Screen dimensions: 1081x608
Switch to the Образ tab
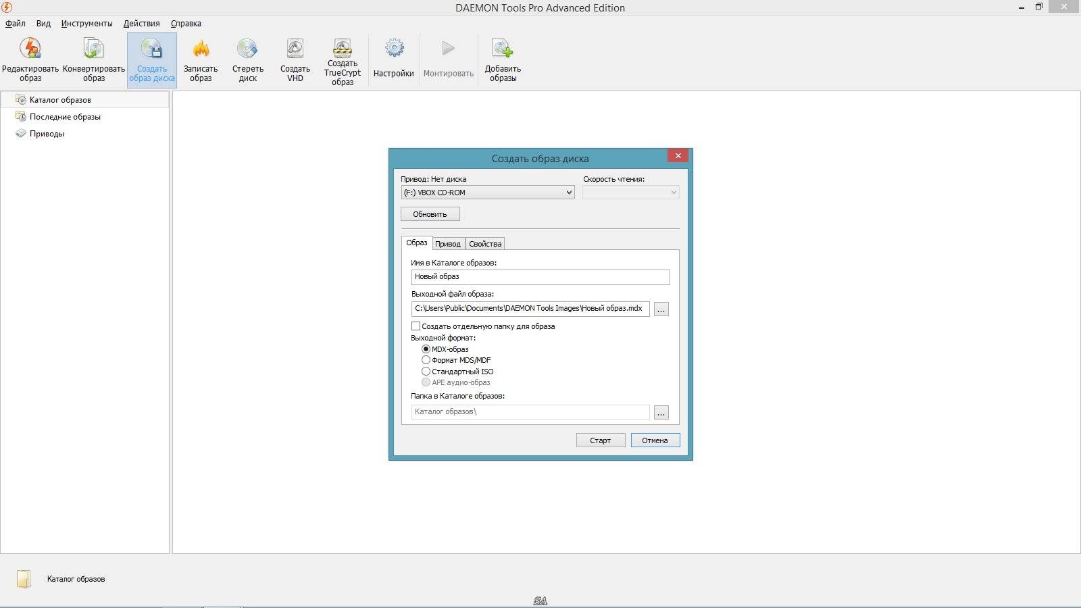pos(417,243)
